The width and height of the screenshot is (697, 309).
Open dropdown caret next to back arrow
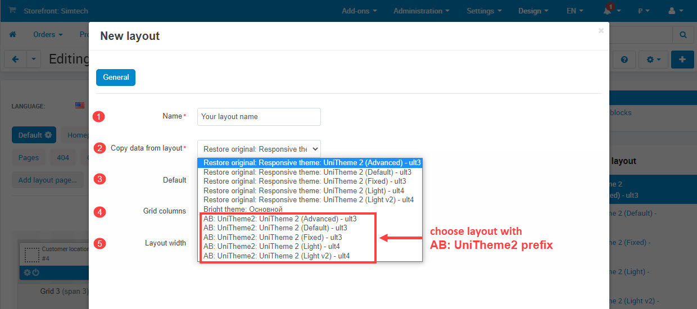34,60
